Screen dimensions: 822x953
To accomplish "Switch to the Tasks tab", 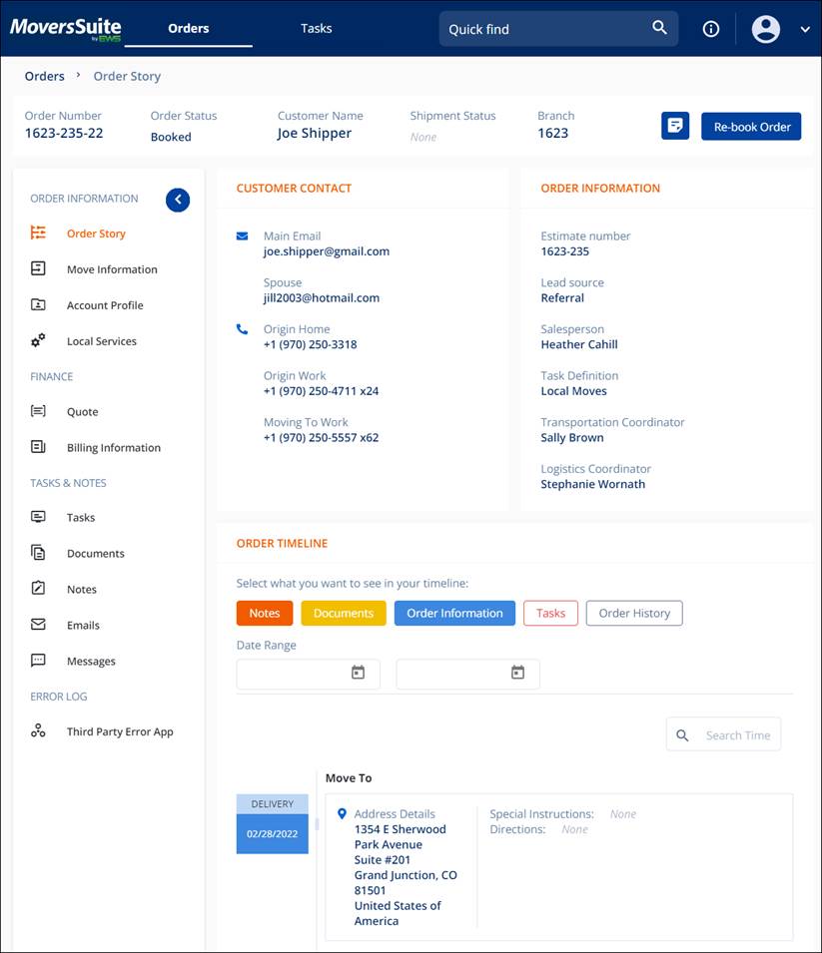I will (316, 28).
